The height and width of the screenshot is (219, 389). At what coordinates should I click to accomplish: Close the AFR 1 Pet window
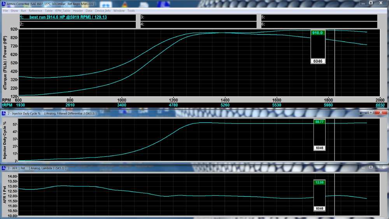(x=381, y=168)
